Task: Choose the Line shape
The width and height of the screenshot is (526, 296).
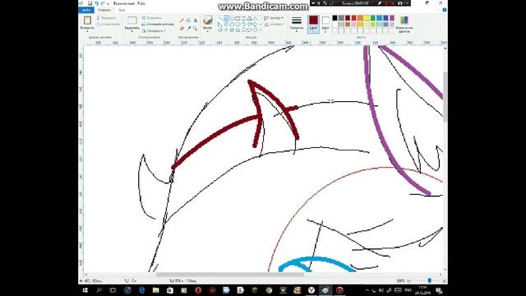Action: pos(220,18)
